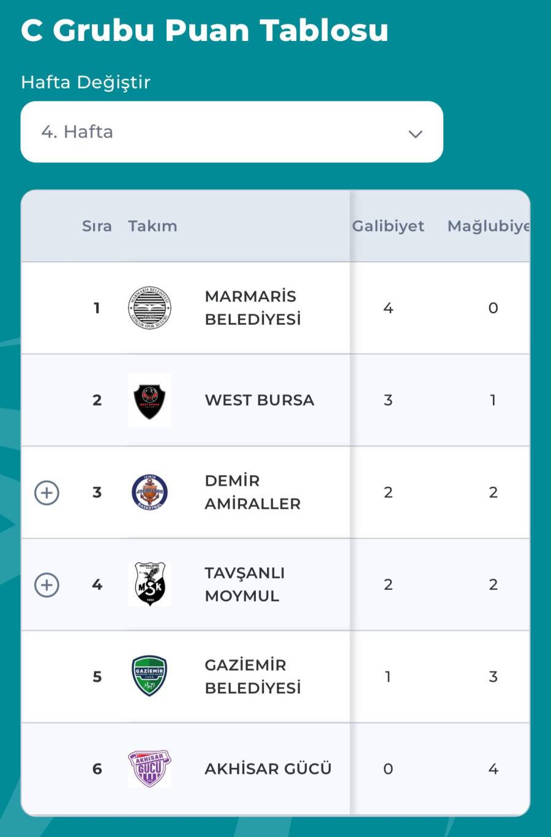Viewport: 551px width, 837px height.
Task: Click the Gaziemir Belediyesi green logo
Action: (x=149, y=677)
